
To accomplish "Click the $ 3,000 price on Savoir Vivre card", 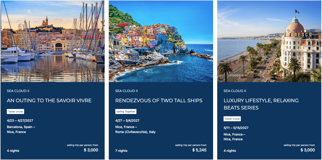I will [x=91, y=150].
